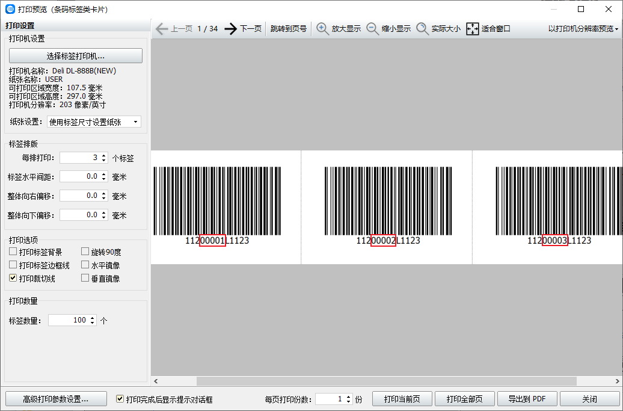Click the zoom out magnifier icon
This screenshot has width=623, height=411.
[372, 29]
